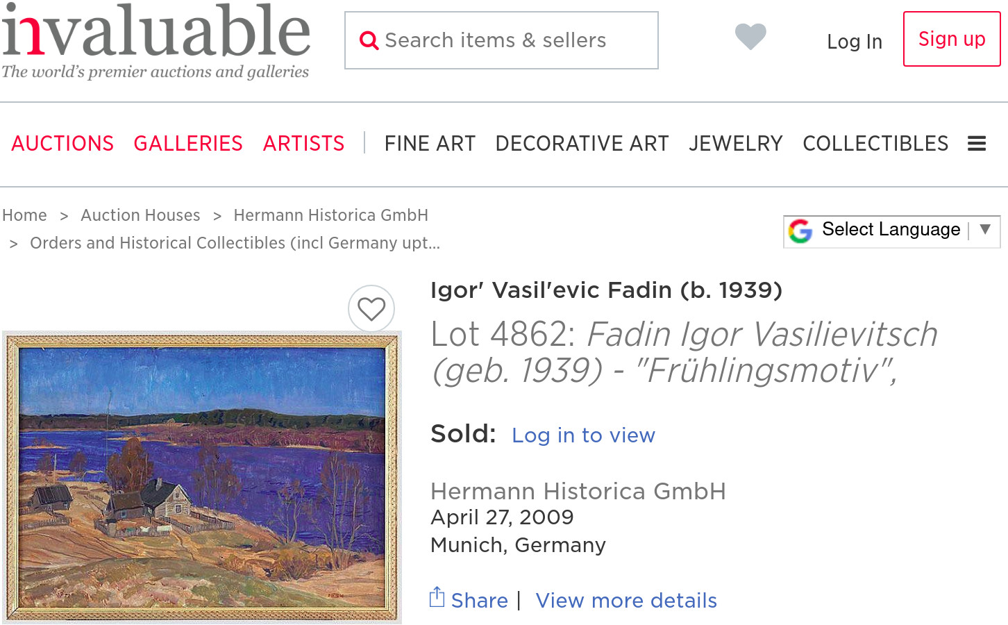The height and width of the screenshot is (625, 1008).
Task: Click the red search magnifier icon
Action: pos(369,41)
